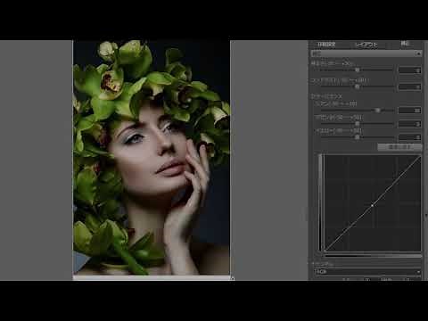428x321 pixels.
Task: Click the midpoint on the tone curve
Action: point(372,205)
